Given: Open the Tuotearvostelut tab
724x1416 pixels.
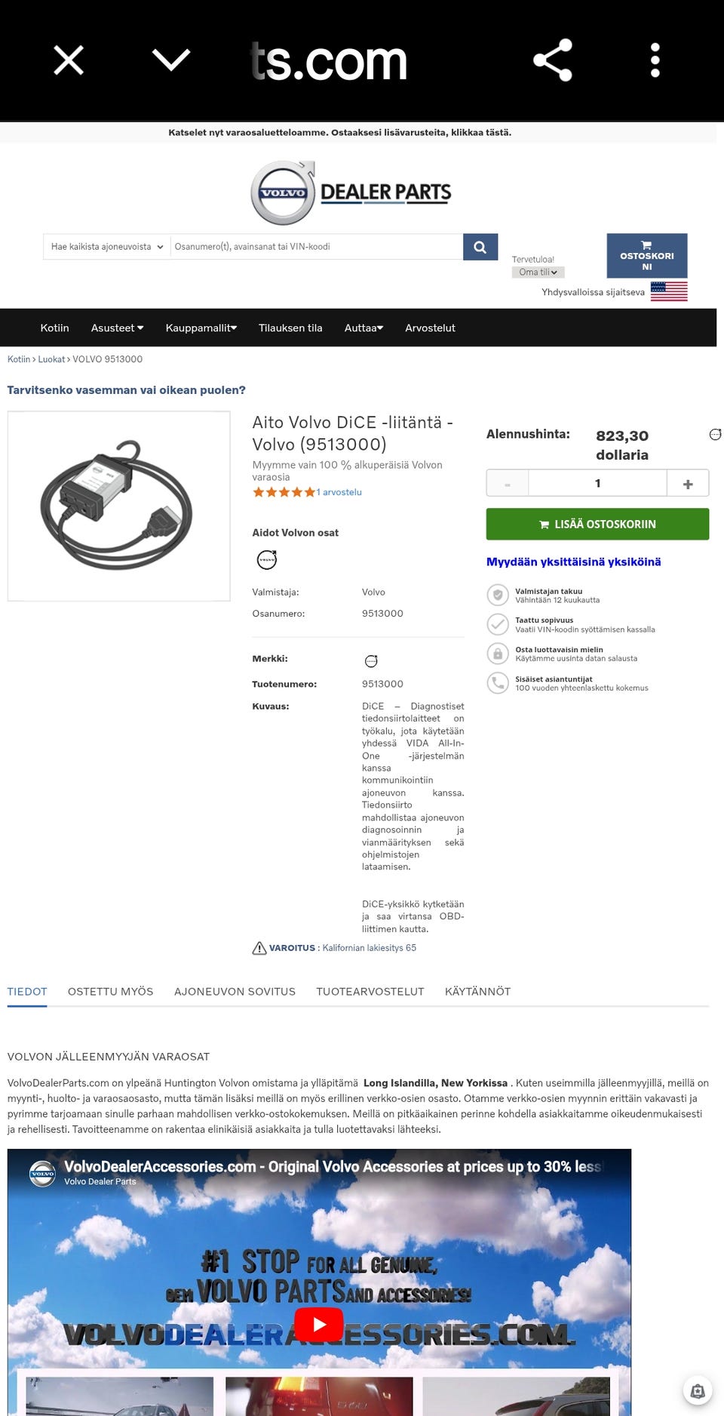Looking at the screenshot, I should 370,991.
